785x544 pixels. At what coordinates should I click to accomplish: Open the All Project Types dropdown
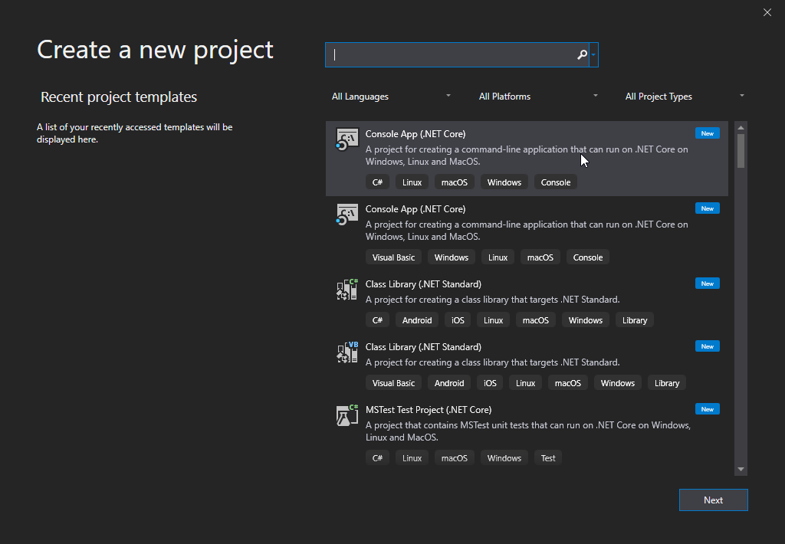[x=685, y=97]
